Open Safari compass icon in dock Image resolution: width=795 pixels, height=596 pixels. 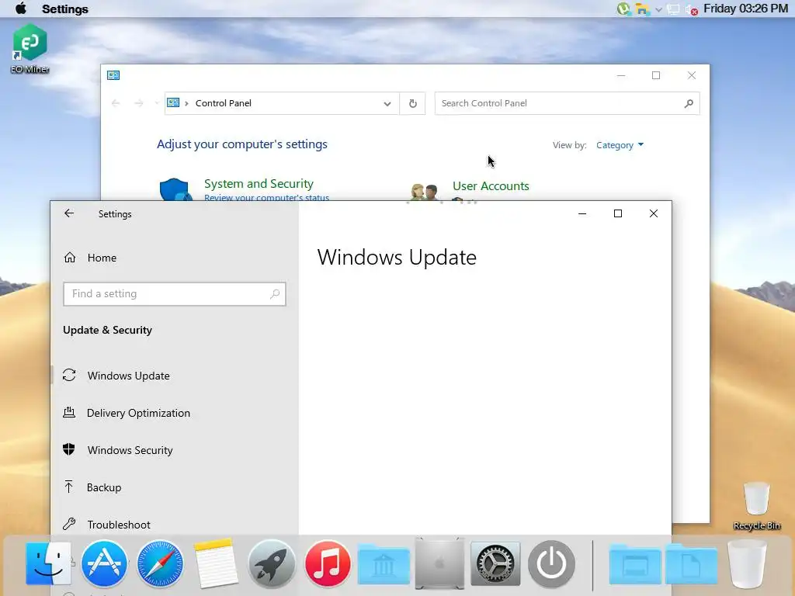pyautogui.click(x=160, y=563)
